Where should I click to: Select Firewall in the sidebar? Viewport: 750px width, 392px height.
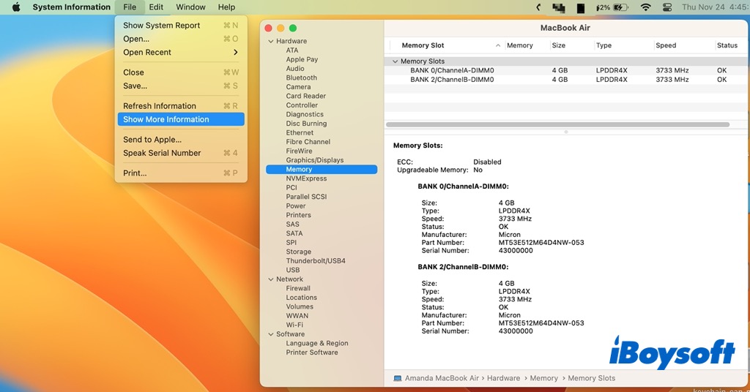tap(298, 288)
